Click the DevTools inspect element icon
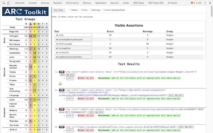Screen dimensions: 213x133 coord(3,2)
